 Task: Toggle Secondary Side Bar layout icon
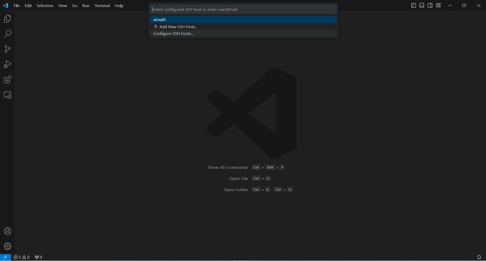click(430, 5)
